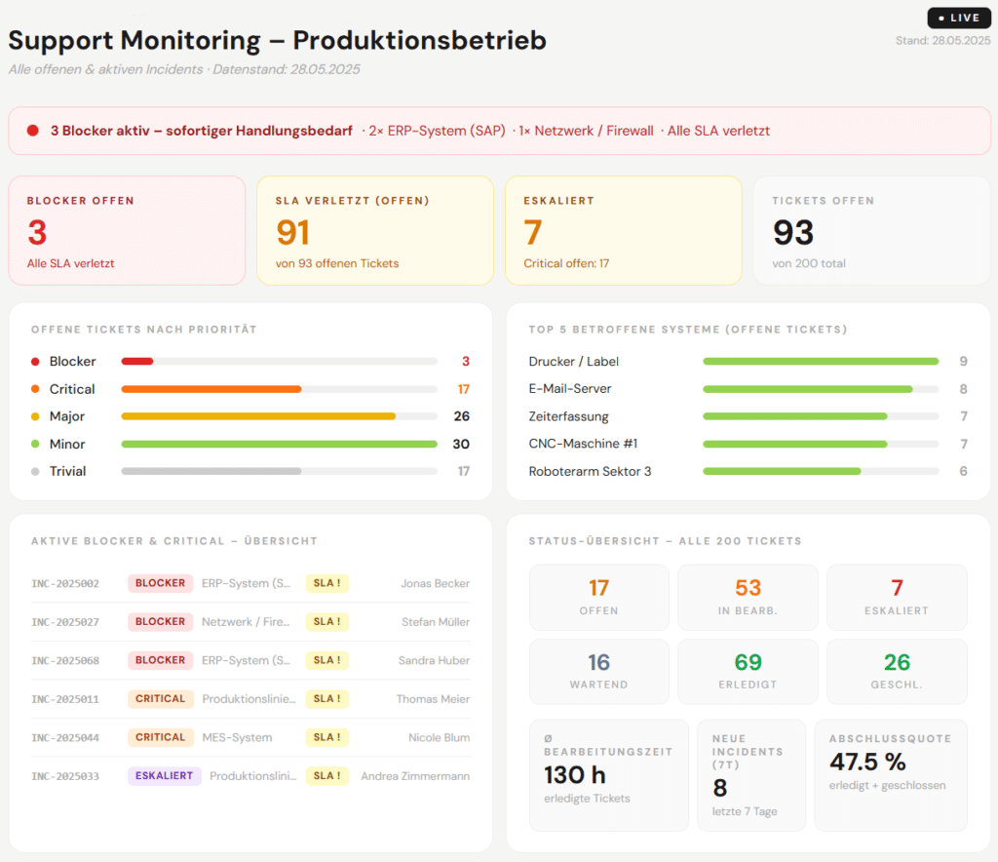Click the Blocker priority progress bar

(x=279, y=362)
